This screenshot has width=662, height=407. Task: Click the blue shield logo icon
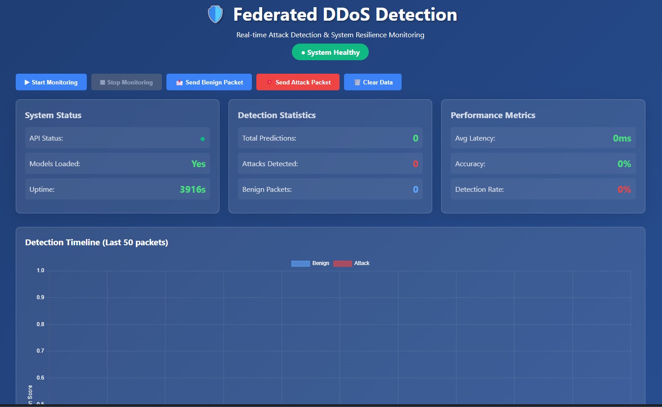[215, 14]
